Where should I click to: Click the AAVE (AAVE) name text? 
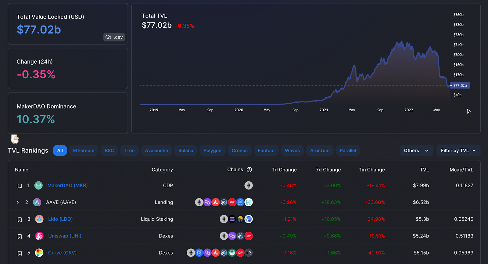tap(61, 202)
